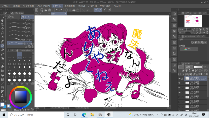Hide the top selected layer's eye icon
209x118 pixels.
coord(179,78)
